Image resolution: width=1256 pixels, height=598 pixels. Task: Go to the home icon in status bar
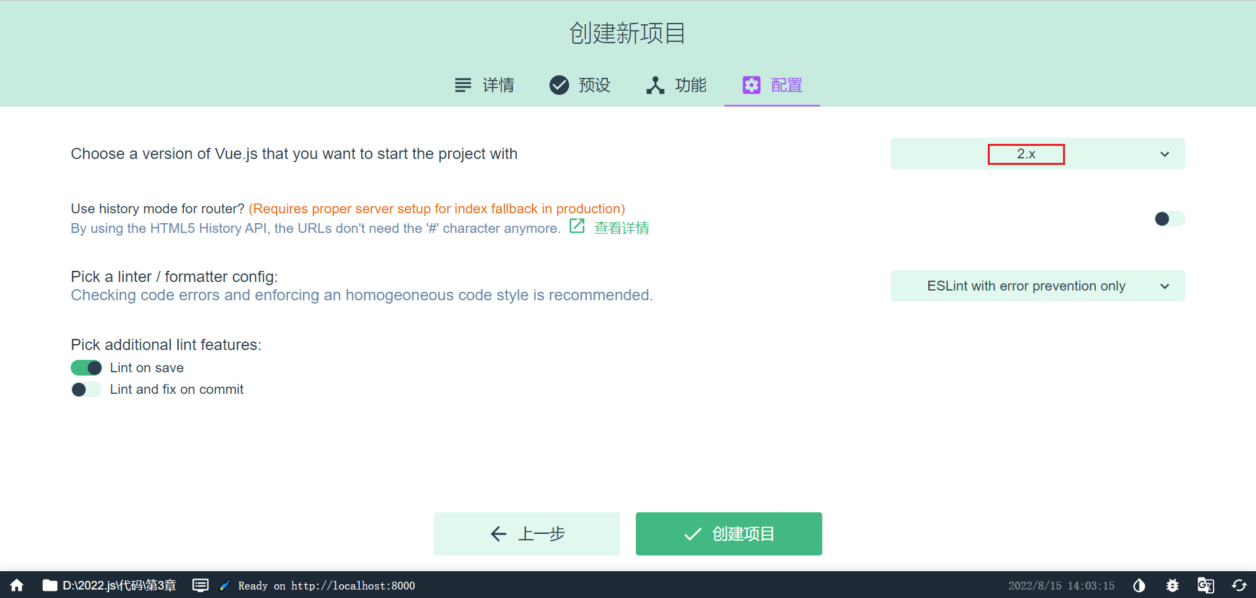17,586
